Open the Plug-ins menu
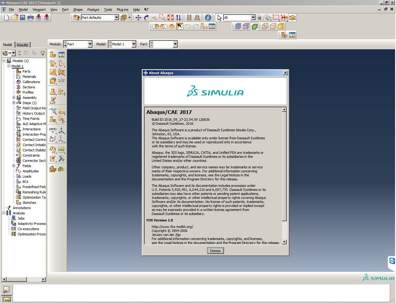 tap(122, 10)
